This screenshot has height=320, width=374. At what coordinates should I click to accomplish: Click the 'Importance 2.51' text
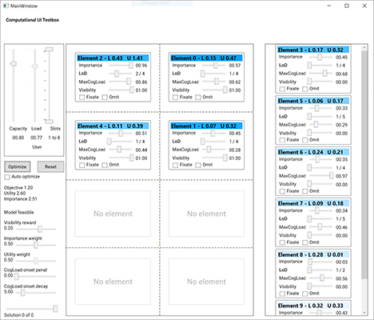[21, 199]
